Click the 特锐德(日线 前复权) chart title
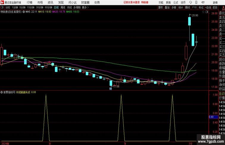Screen dimensions: 225x145 coord(11,12)
